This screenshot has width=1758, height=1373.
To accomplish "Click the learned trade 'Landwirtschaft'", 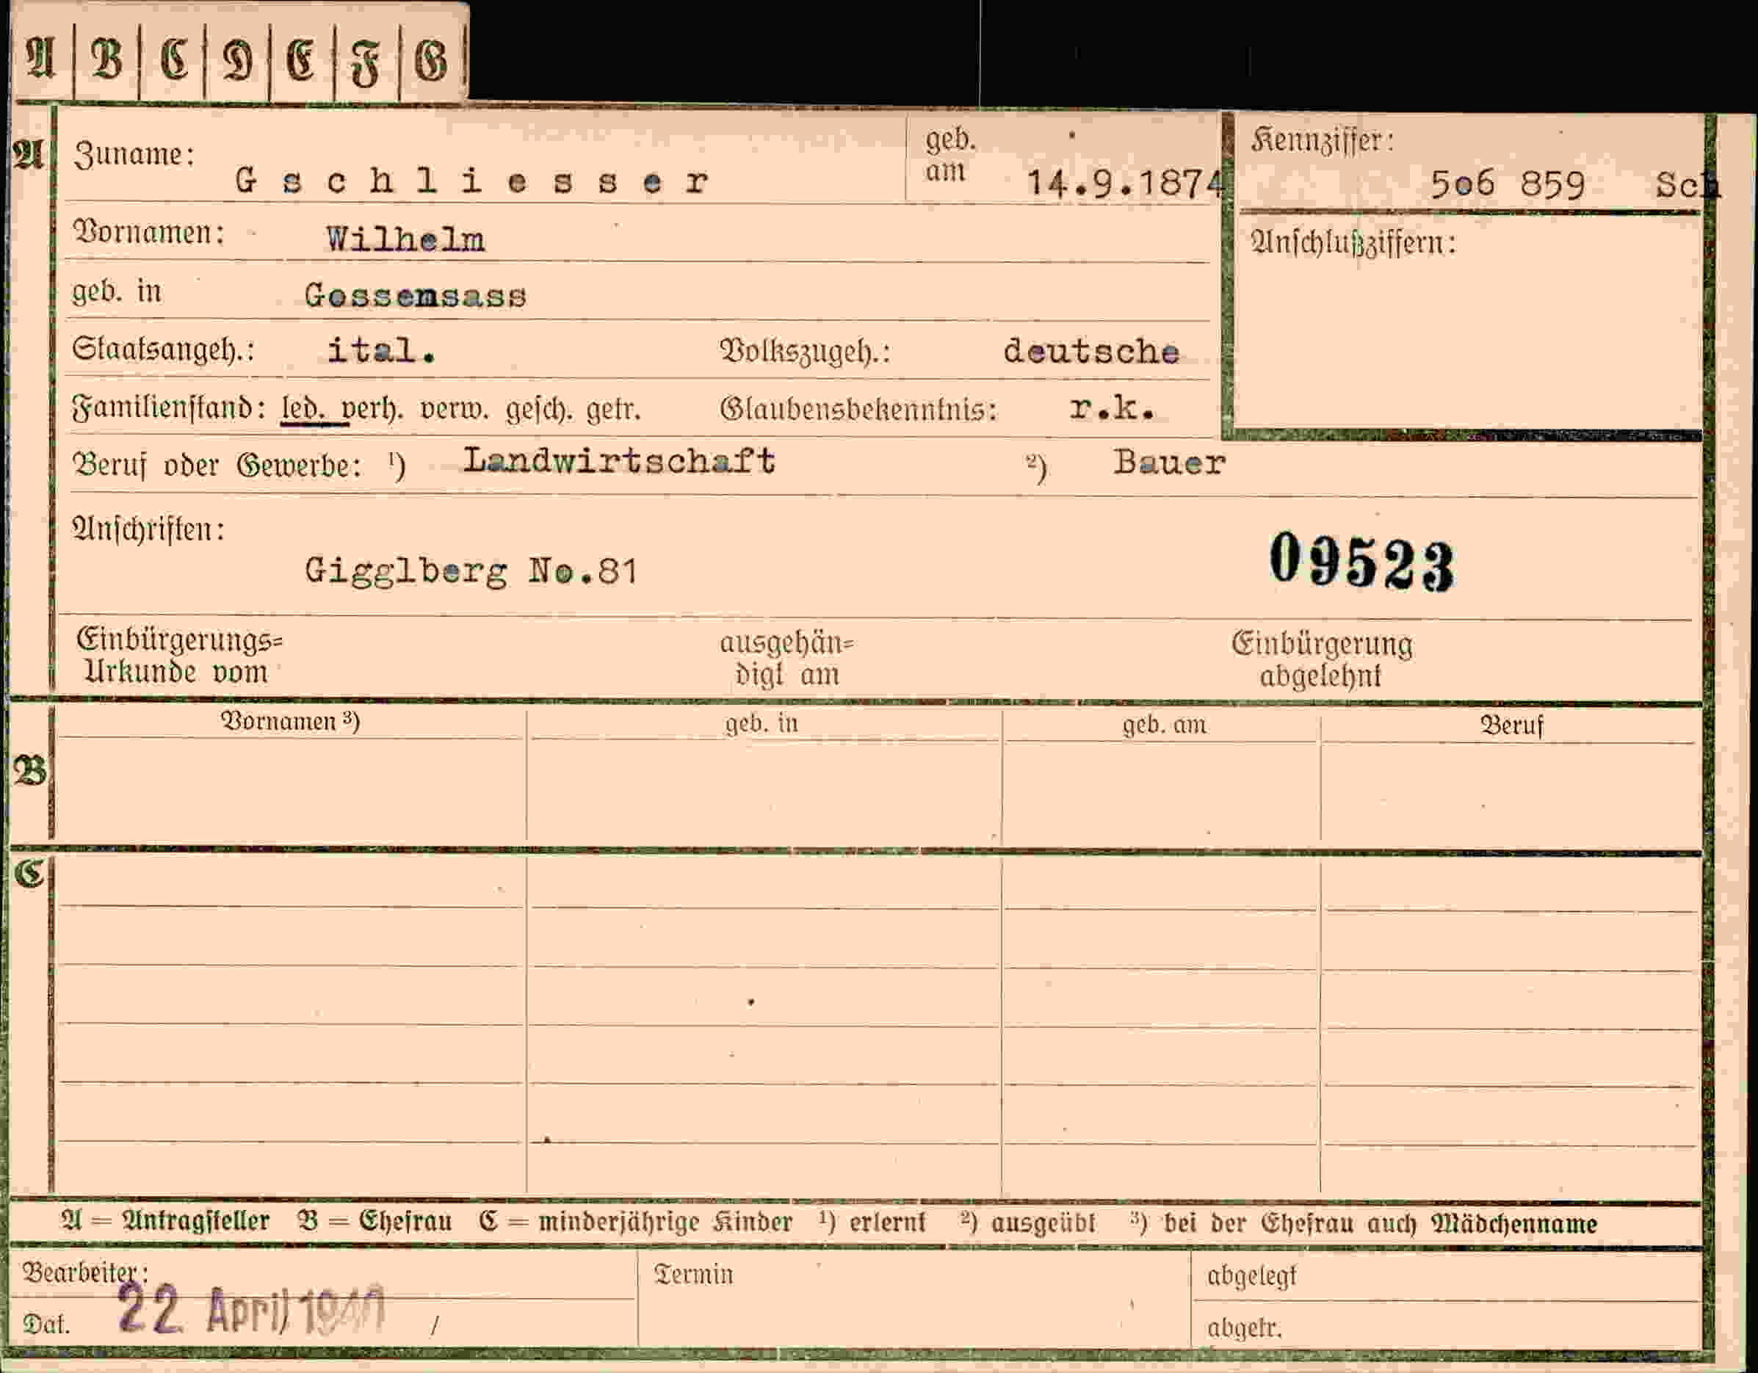I will click(x=619, y=461).
